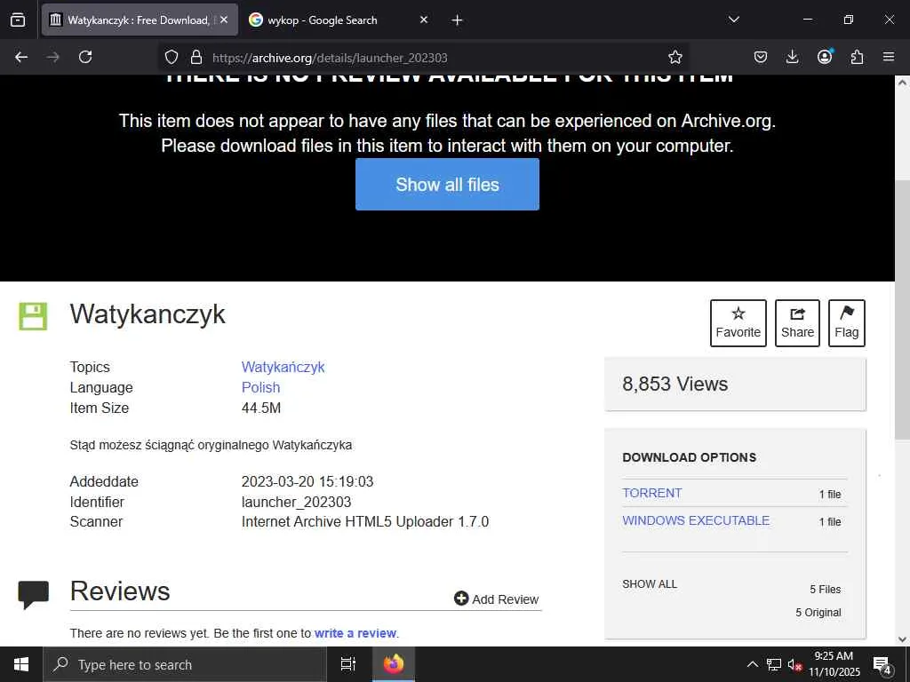910x682 pixels.
Task: Go back to the previous page
Action: pyautogui.click(x=21, y=57)
